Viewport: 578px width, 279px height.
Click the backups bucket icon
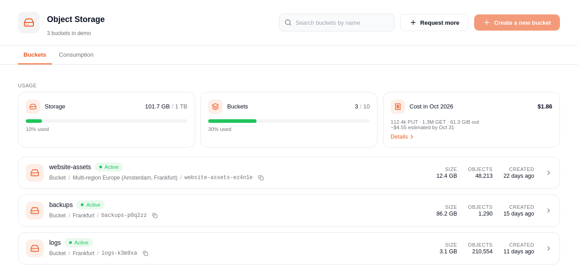(35, 211)
